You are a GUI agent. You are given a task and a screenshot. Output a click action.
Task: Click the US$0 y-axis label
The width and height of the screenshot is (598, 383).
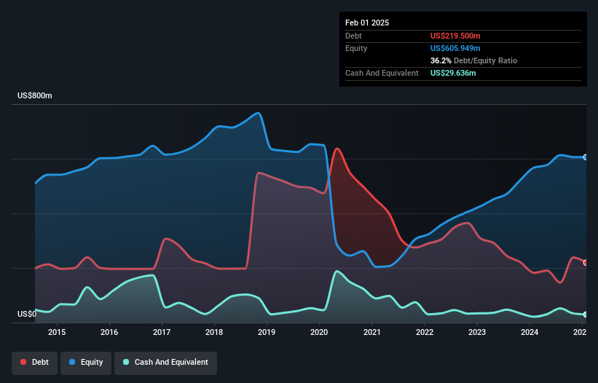tap(27, 314)
